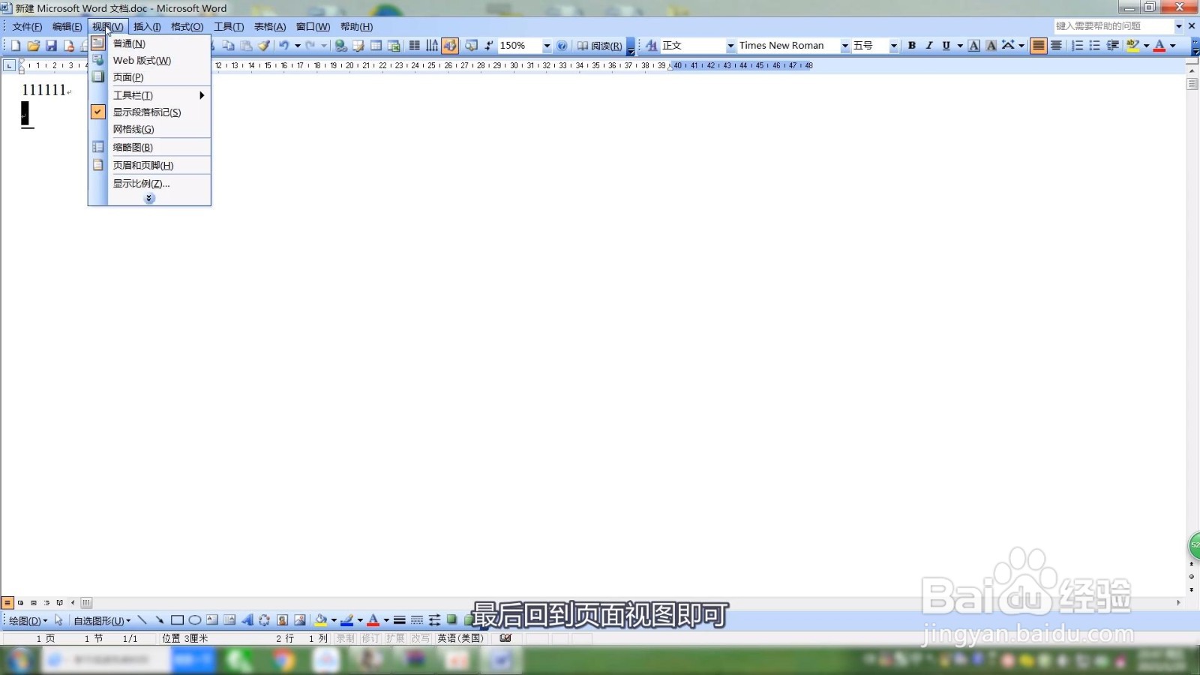1200x675 pixels.
Task: Click the Columns toolbar icon
Action: click(414, 46)
